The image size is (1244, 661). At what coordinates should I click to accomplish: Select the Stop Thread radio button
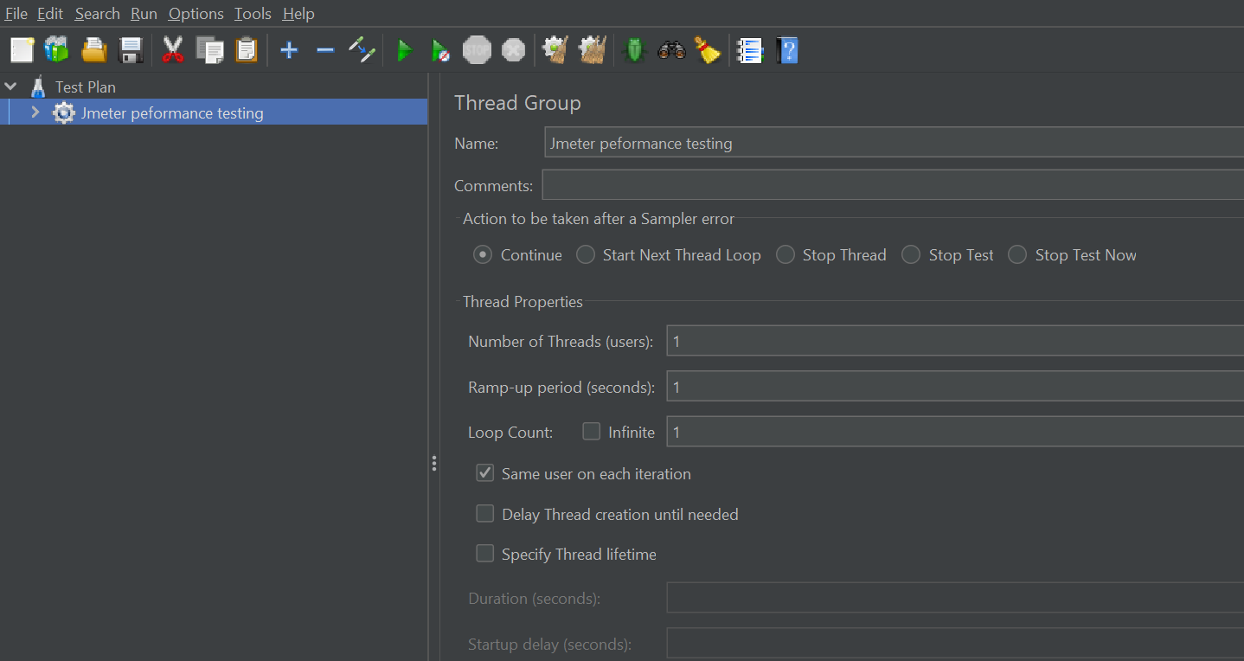[786, 255]
